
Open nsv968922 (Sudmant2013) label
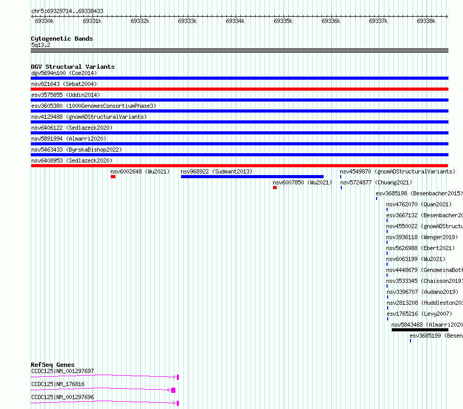(216, 171)
